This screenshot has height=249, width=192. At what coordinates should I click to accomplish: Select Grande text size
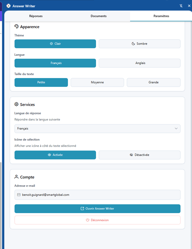point(154,82)
